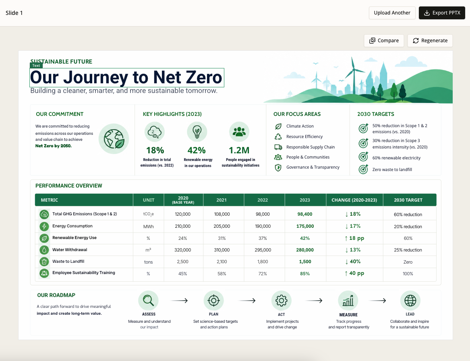
Task: Click the globe with leaf icon
Action: tap(114, 139)
